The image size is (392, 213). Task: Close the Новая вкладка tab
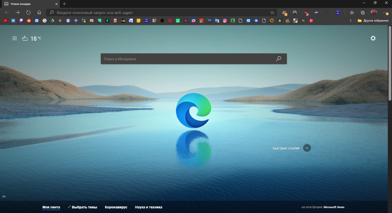point(56,4)
